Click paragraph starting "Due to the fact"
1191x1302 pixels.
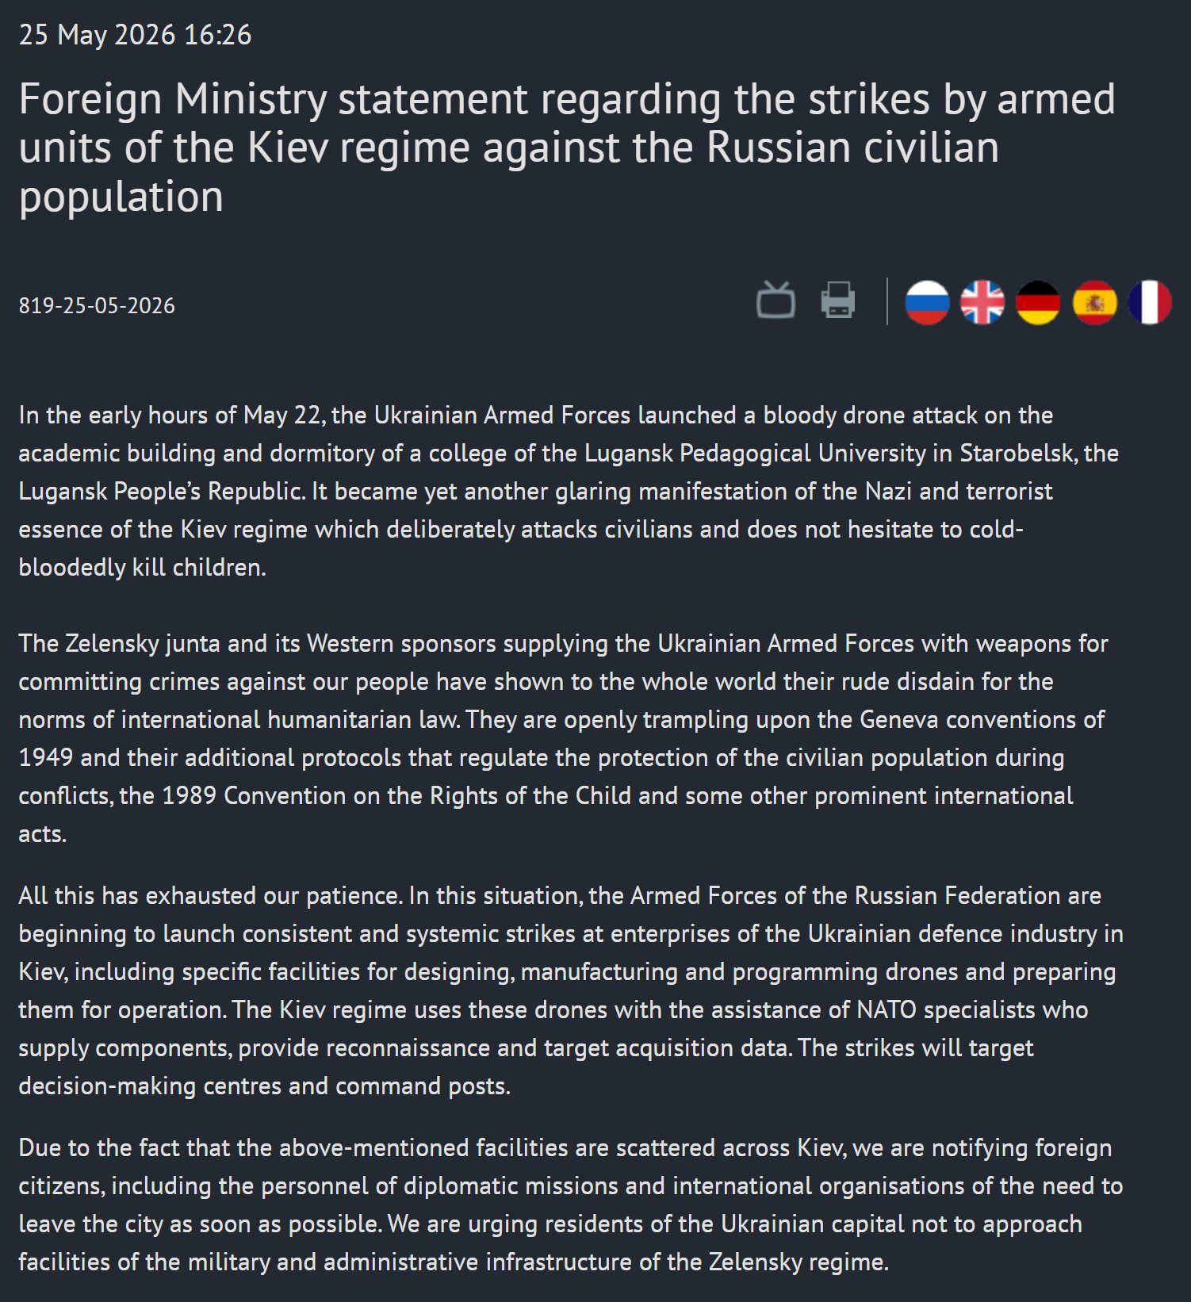click(x=571, y=1204)
